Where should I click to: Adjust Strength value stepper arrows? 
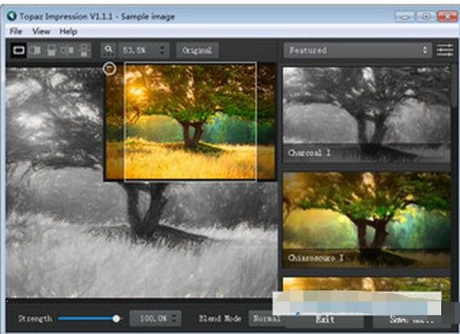[x=175, y=319]
